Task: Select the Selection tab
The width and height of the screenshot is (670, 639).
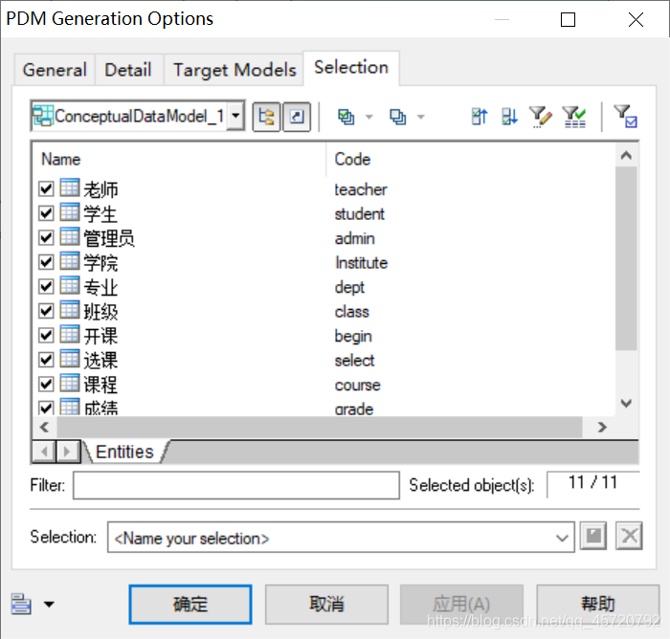Action: coord(351,68)
